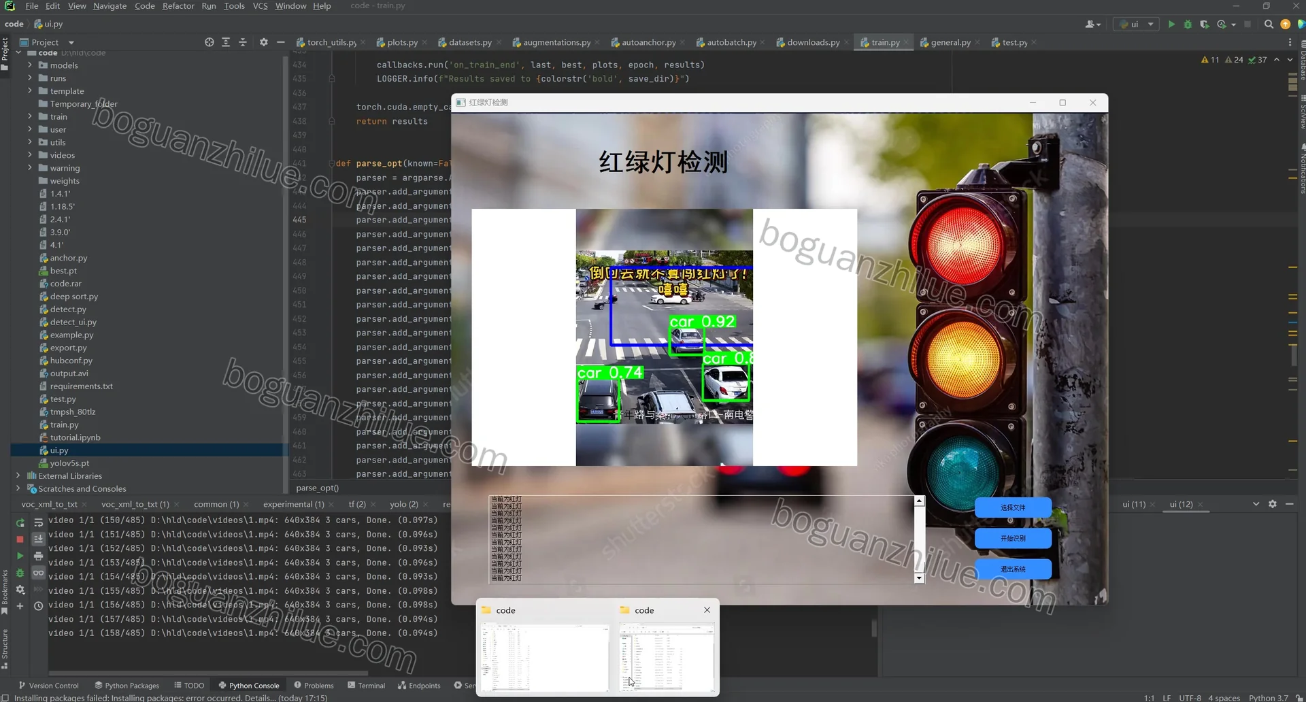
Task: Select Opened File target icon in Project panel
Action: (x=210, y=42)
